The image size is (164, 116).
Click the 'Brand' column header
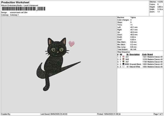[x=150, y=54]
